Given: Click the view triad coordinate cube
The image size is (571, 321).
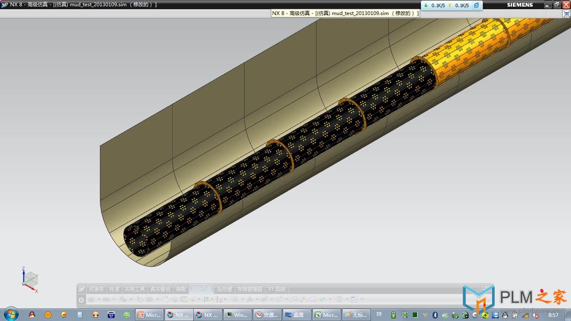Looking at the screenshot, I should [x=30, y=279].
